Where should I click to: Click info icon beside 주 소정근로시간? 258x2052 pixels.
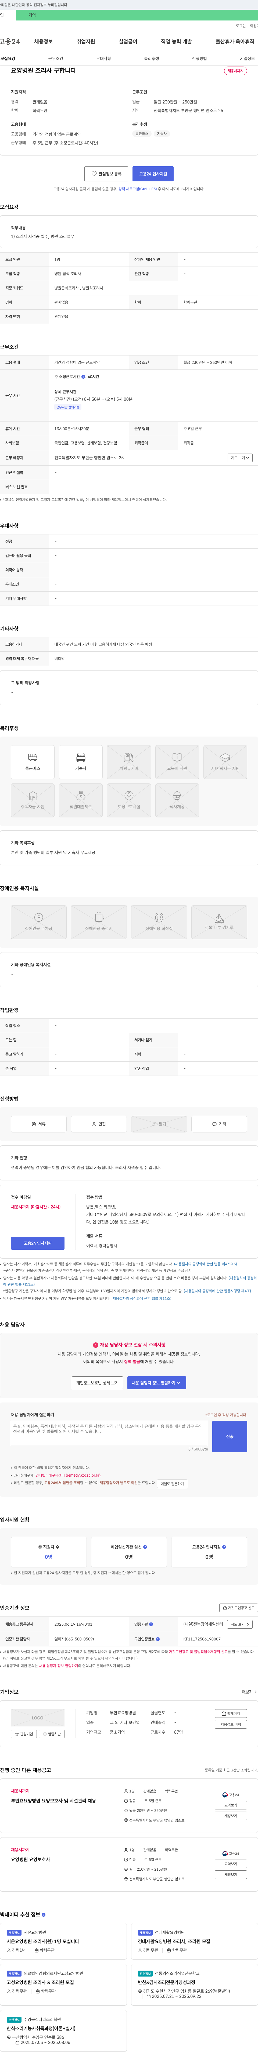[x=83, y=377]
